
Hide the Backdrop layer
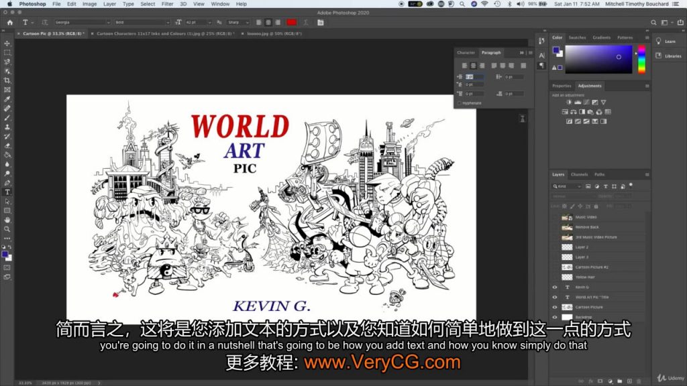coord(555,317)
